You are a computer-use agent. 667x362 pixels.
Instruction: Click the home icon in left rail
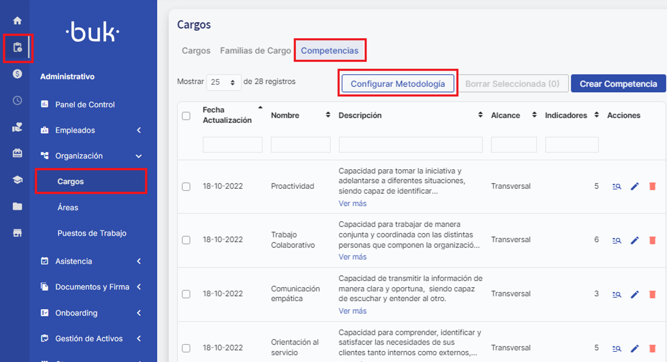point(17,21)
